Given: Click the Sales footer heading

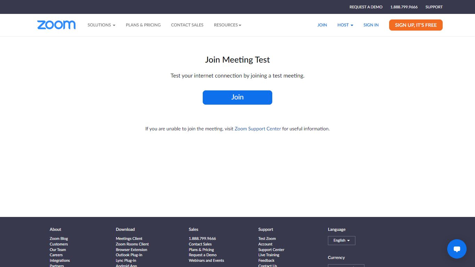Looking at the screenshot, I should (193, 229).
